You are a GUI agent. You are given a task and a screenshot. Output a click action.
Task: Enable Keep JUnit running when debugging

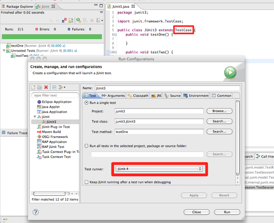tap(86, 182)
